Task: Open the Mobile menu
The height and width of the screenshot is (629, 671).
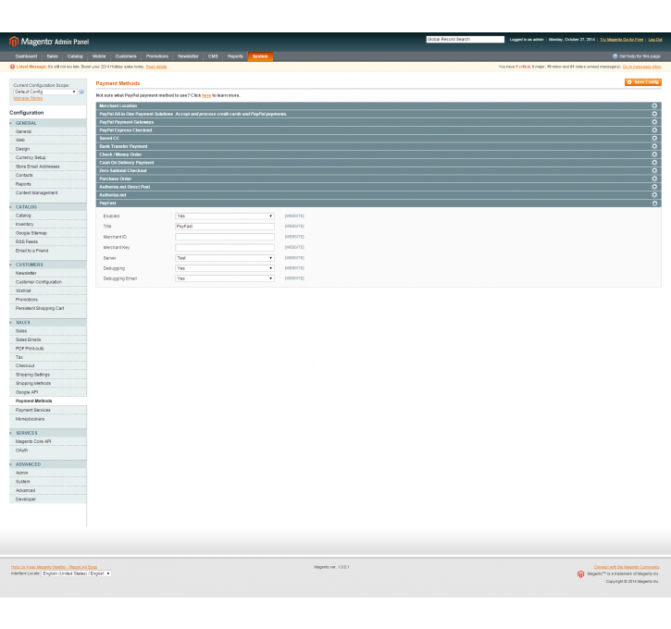Action: [99, 56]
